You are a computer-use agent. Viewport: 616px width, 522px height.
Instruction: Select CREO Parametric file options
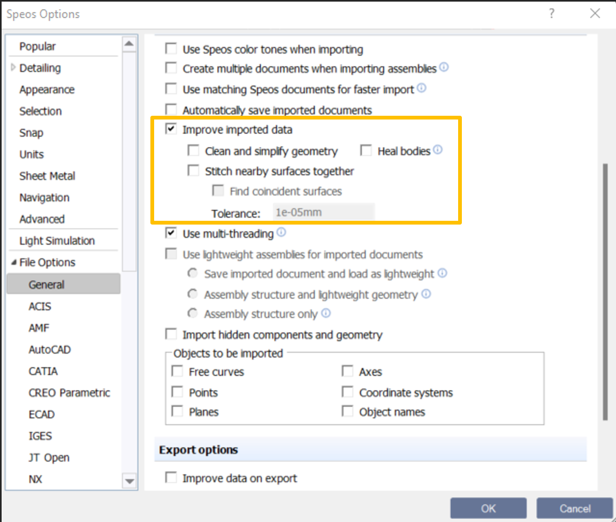tap(69, 393)
